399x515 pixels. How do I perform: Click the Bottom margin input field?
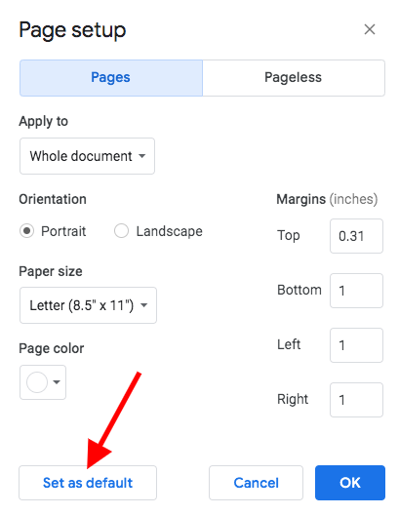point(356,291)
